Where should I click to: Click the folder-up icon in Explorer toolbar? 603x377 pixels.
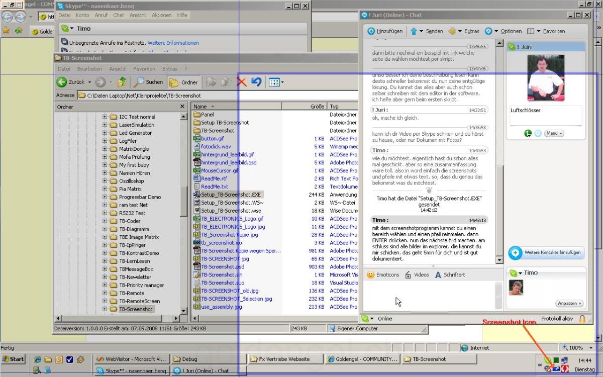coord(122,82)
